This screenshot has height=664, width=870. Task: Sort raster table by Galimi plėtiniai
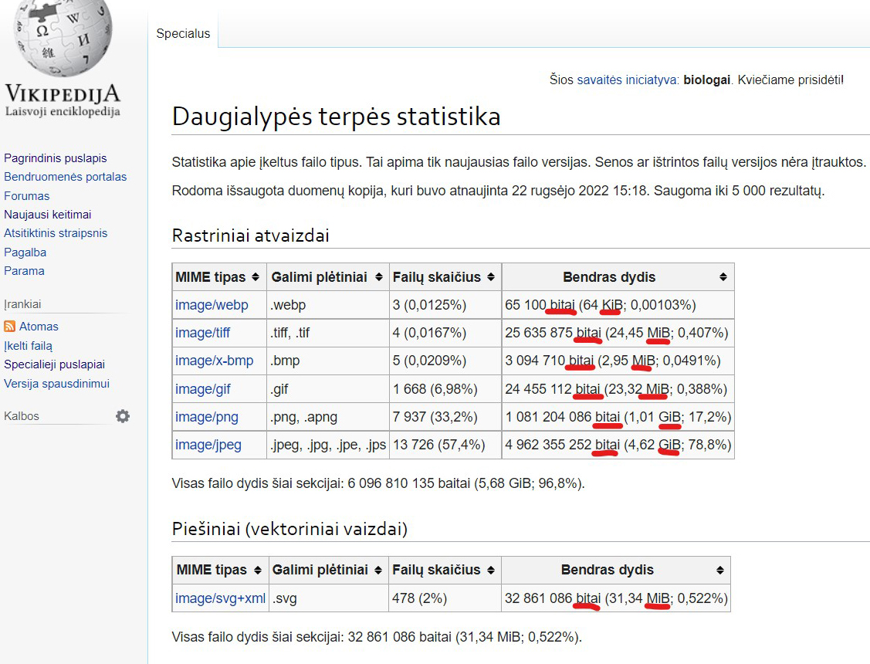coord(378,277)
